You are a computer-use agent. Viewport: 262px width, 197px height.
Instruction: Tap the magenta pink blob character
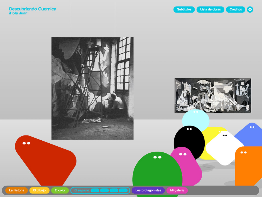(189, 166)
